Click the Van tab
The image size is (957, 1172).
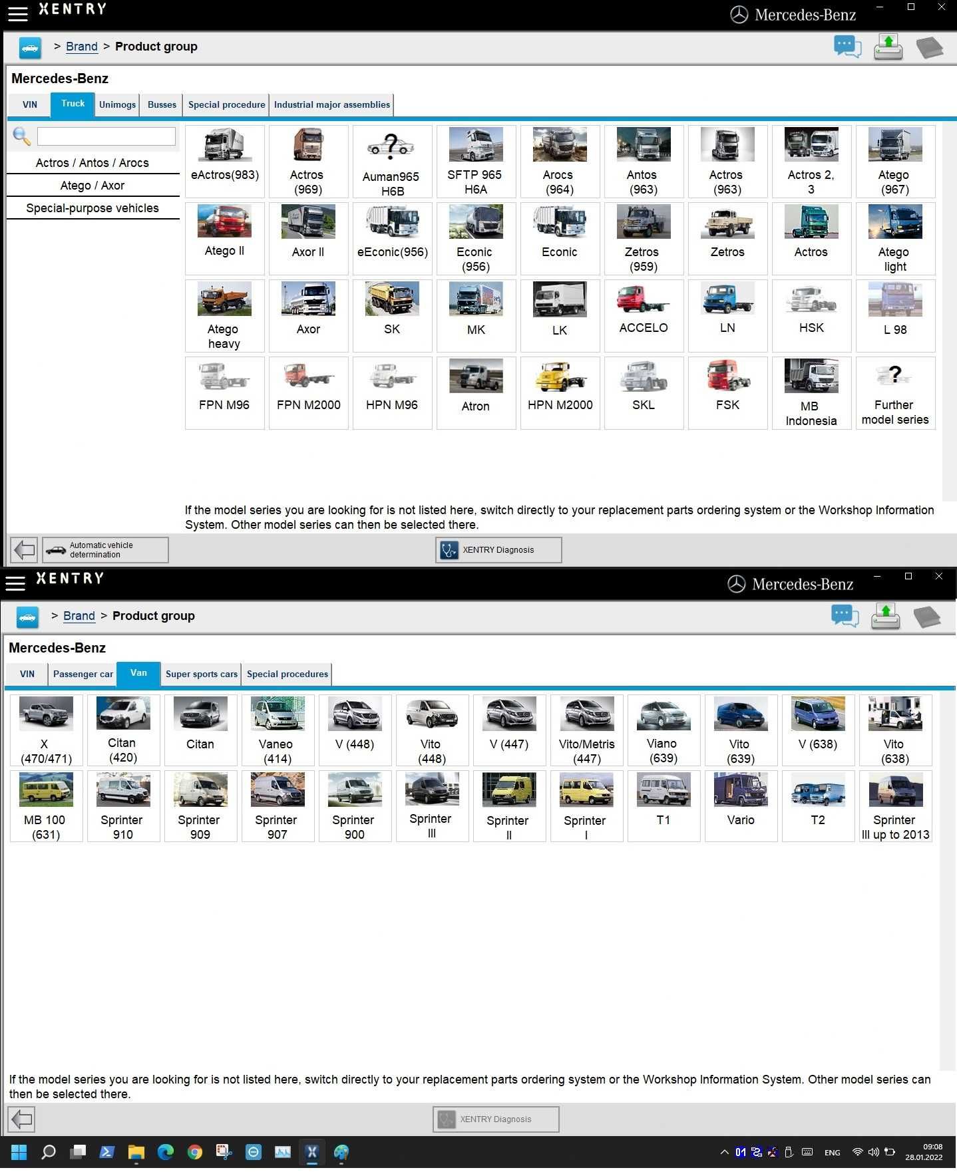[138, 674]
